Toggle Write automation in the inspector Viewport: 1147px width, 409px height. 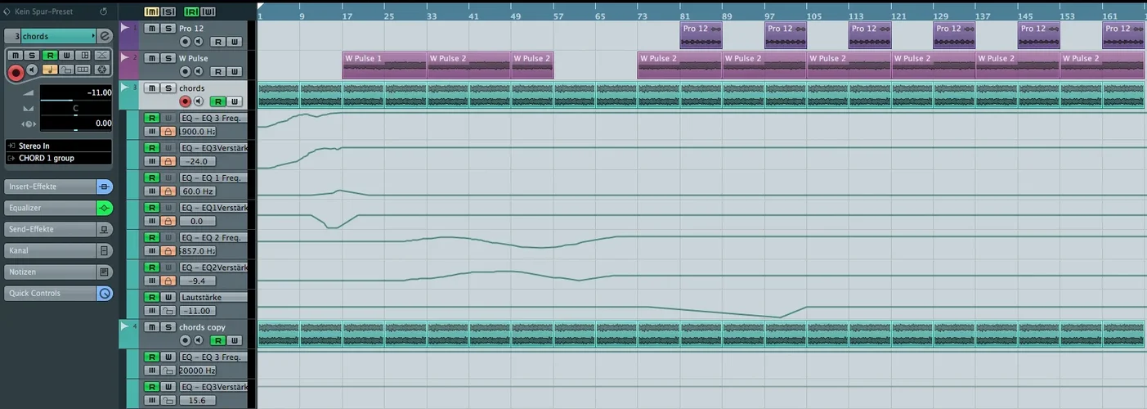(x=65, y=56)
